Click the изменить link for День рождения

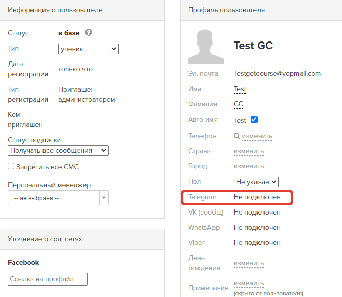[x=248, y=263]
